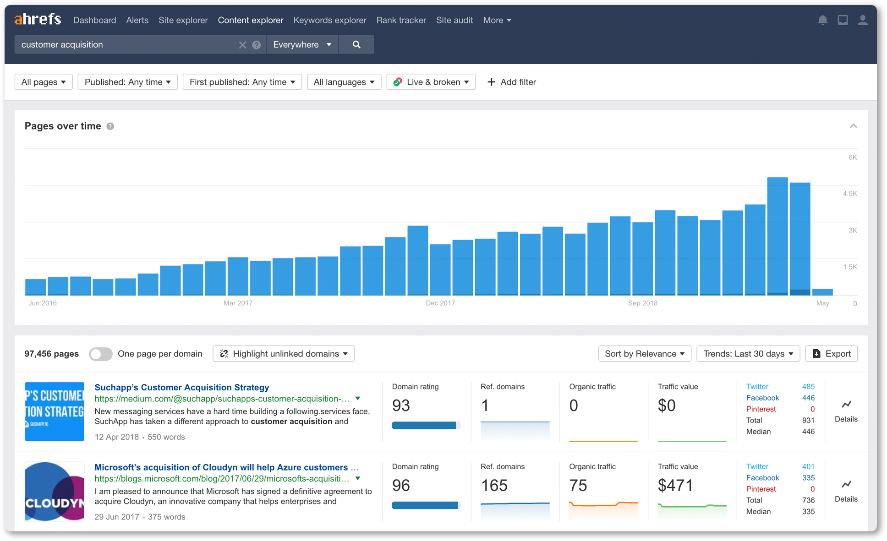Click Details chart icon for Microsoft result
Image resolution: width=887 pixels, height=541 pixels.
coord(846,484)
